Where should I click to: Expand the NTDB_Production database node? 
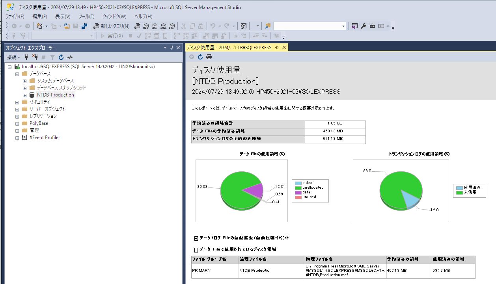tap(24, 95)
